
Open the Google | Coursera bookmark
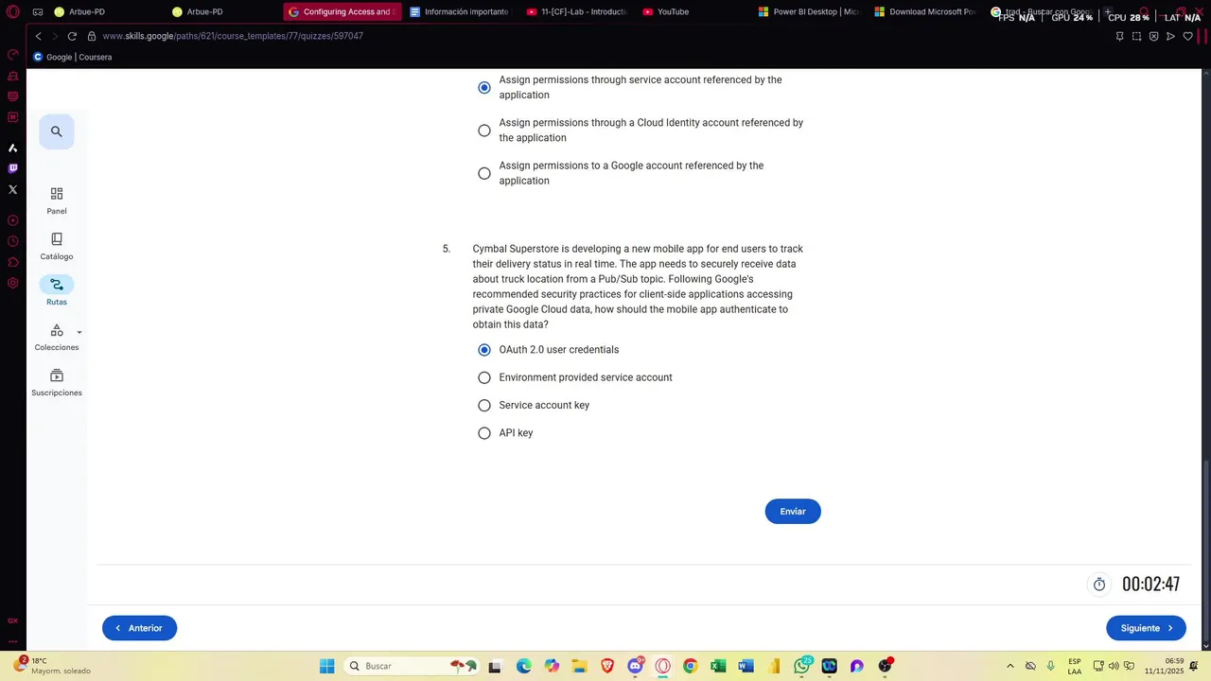pos(73,57)
